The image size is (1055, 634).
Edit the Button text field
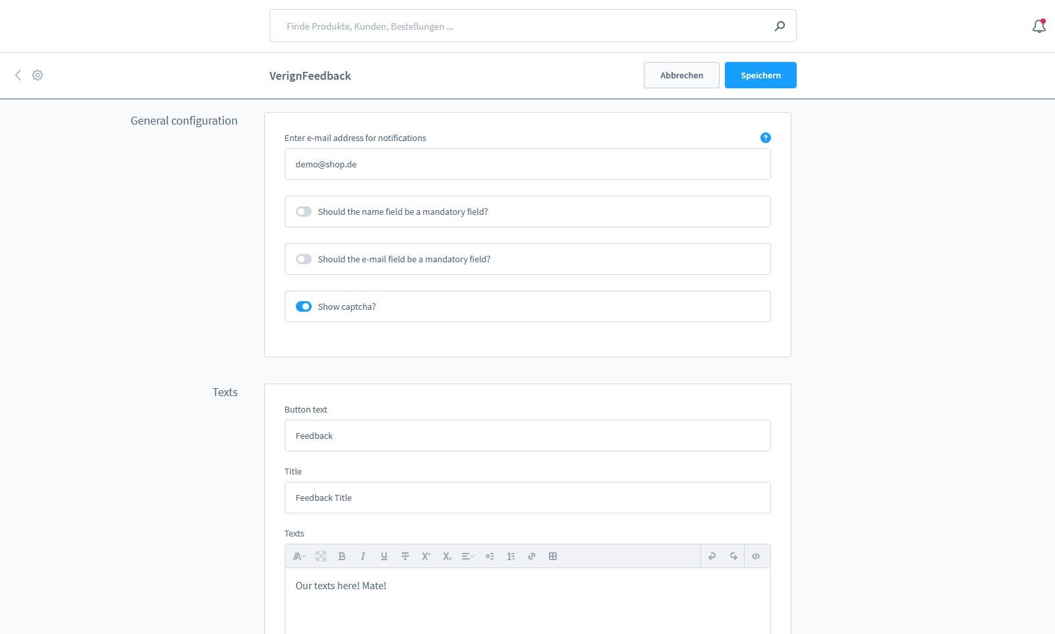[527, 436]
